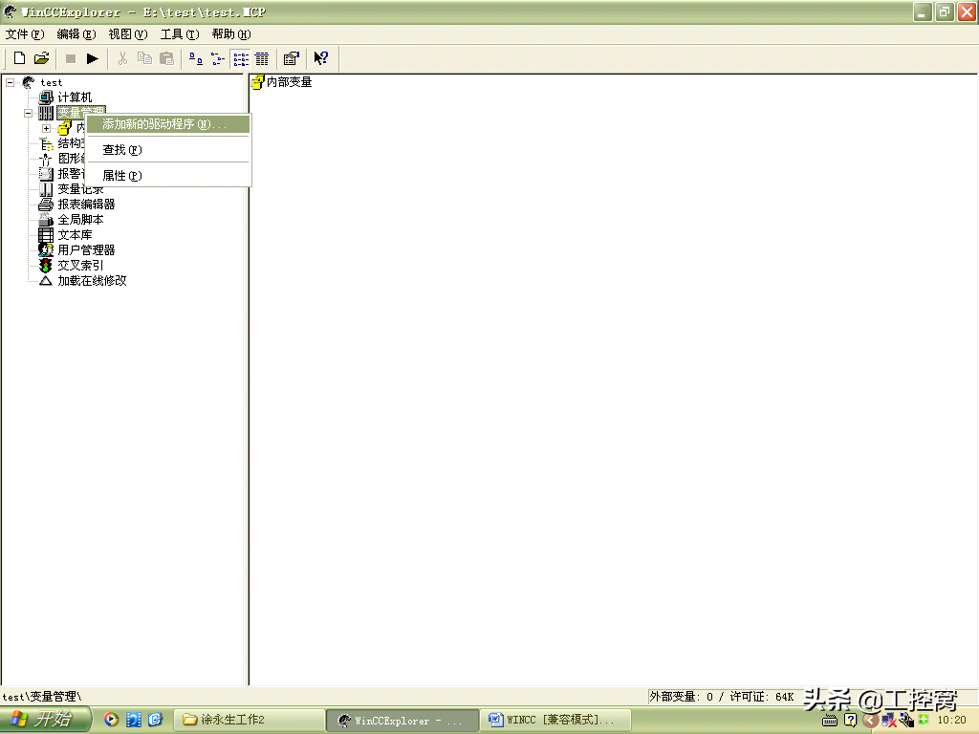Collapse the 变量管理 tree node

[29, 113]
